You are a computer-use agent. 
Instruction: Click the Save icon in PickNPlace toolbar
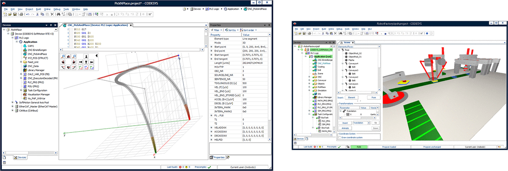click(x=15, y=14)
